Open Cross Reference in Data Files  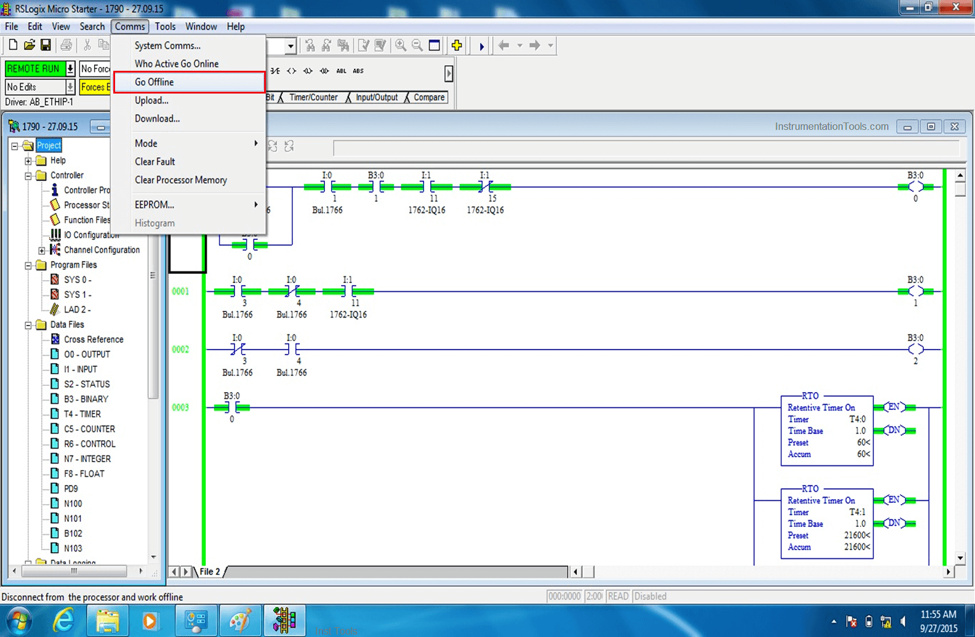click(x=94, y=339)
